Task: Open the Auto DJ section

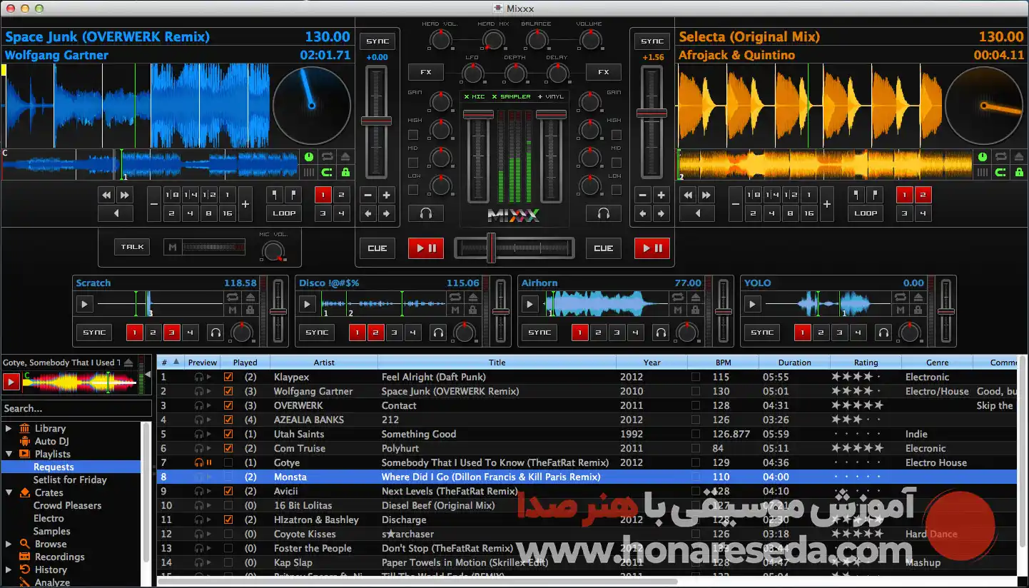Action: tap(51, 441)
